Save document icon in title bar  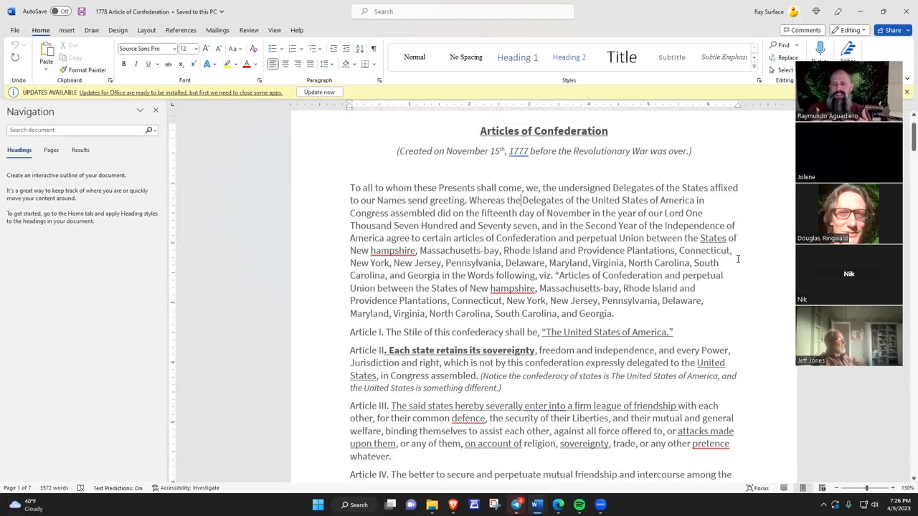click(82, 11)
